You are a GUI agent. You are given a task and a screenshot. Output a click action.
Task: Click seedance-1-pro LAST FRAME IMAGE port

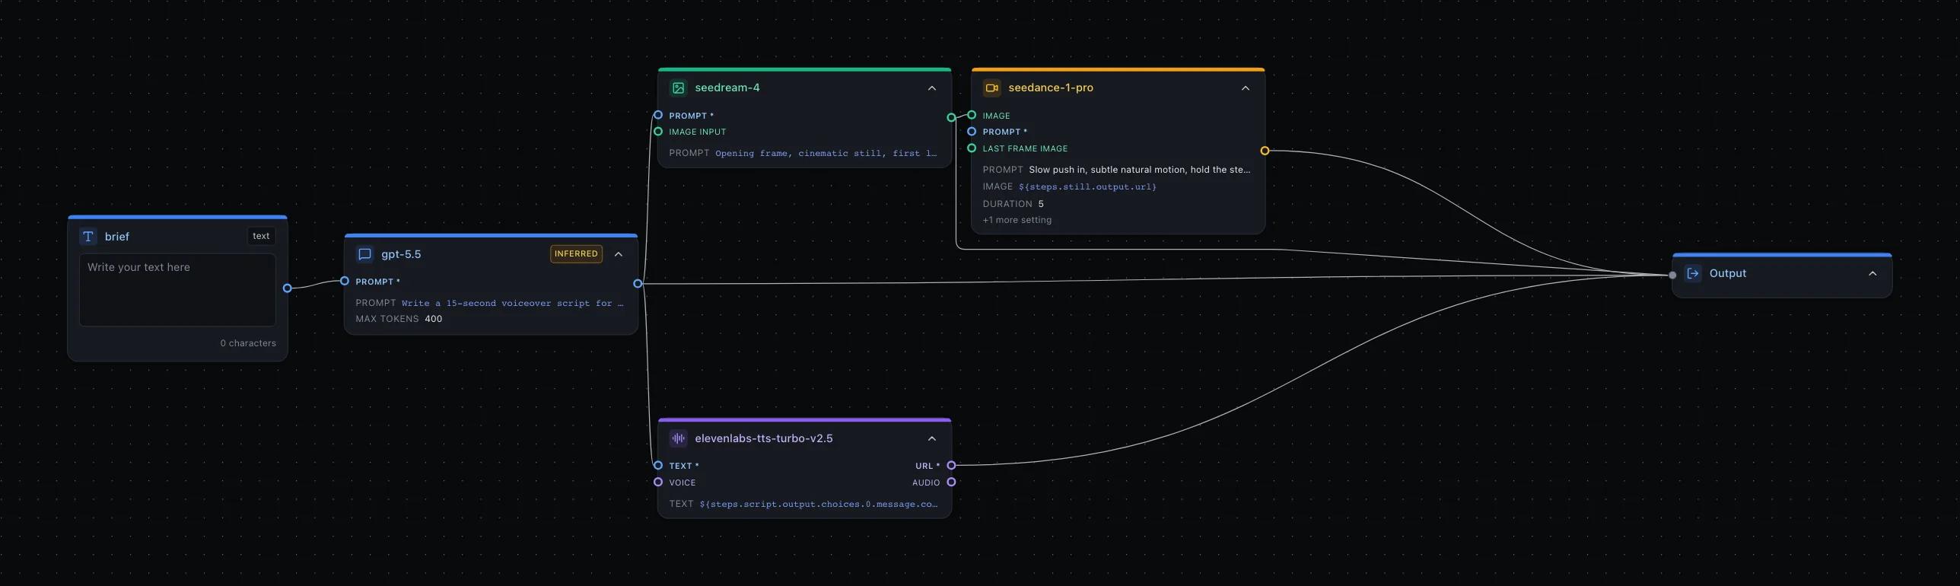tap(972, 148)
